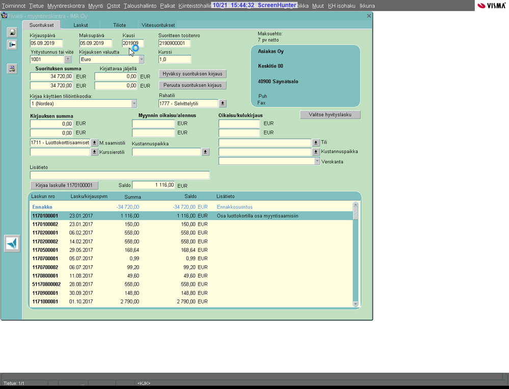
Task: Select invoice row 1170100002
Action: 192,224
